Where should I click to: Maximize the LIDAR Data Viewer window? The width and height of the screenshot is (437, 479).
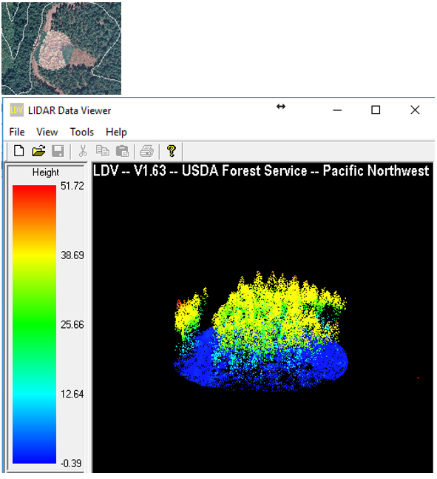click(x=376, y=110)
